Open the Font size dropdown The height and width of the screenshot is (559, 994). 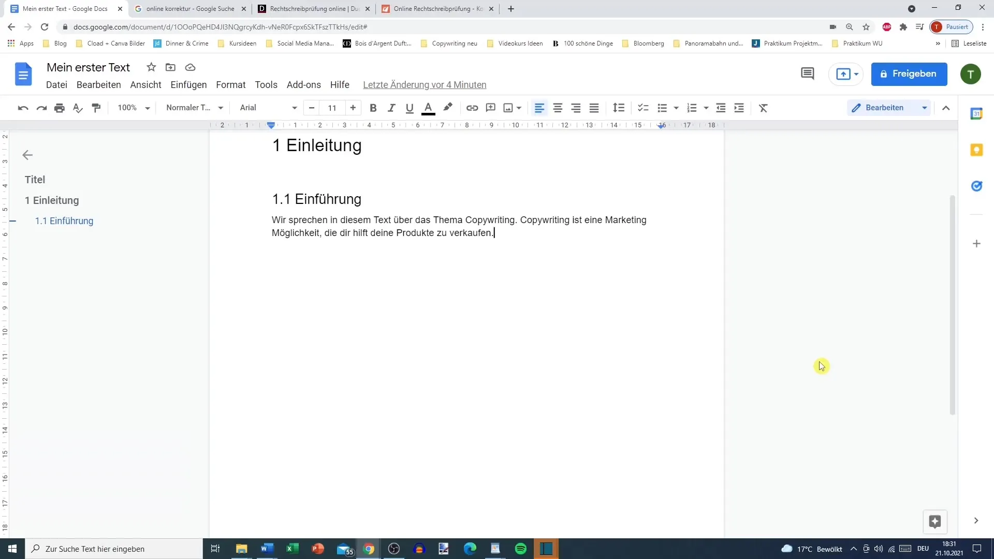tap(333, 107)
